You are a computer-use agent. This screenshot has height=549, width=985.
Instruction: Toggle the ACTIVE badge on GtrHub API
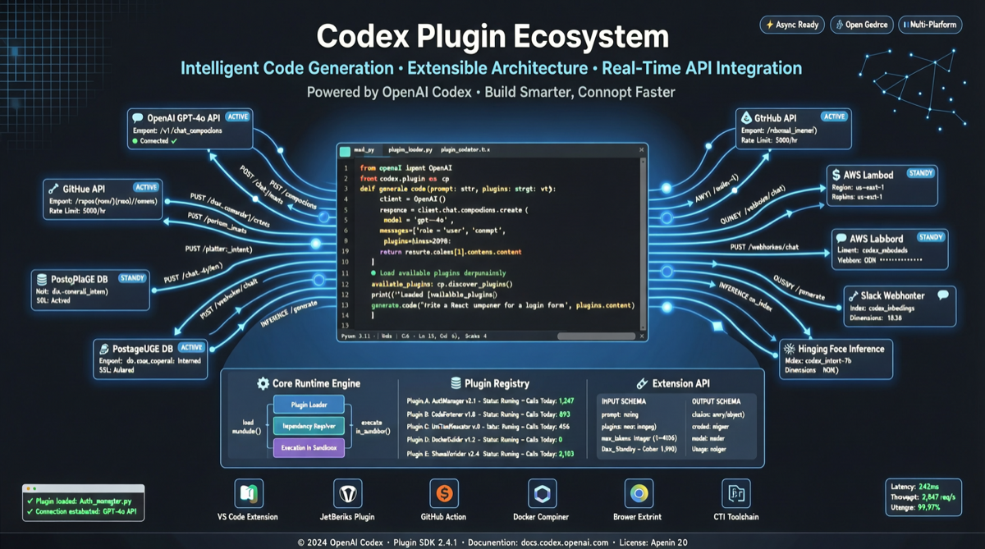coord(835,117)
